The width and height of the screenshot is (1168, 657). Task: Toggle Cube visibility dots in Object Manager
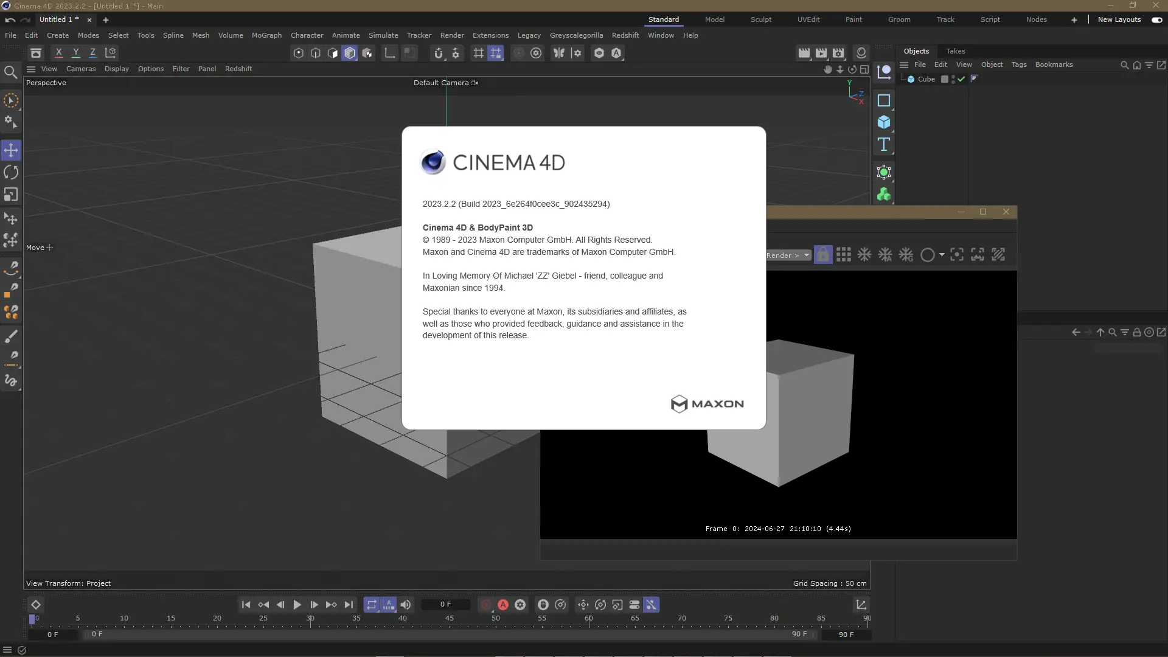coord(953,79)
